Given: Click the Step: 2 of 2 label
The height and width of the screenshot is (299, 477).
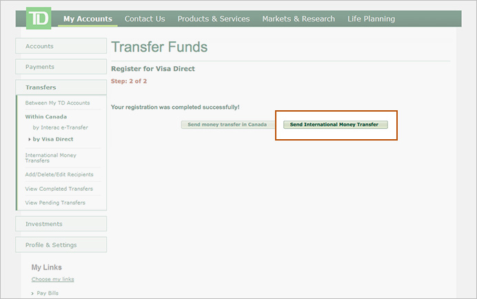Looking at the screenshot, I should point(129,81).
